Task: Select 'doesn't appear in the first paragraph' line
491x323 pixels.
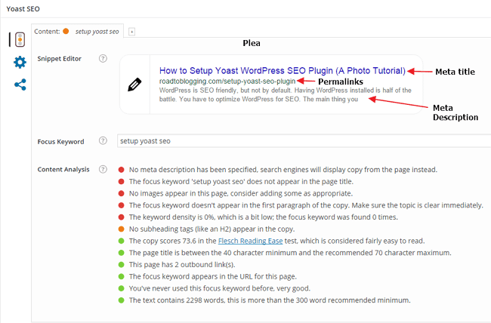Action: (306, 205)
